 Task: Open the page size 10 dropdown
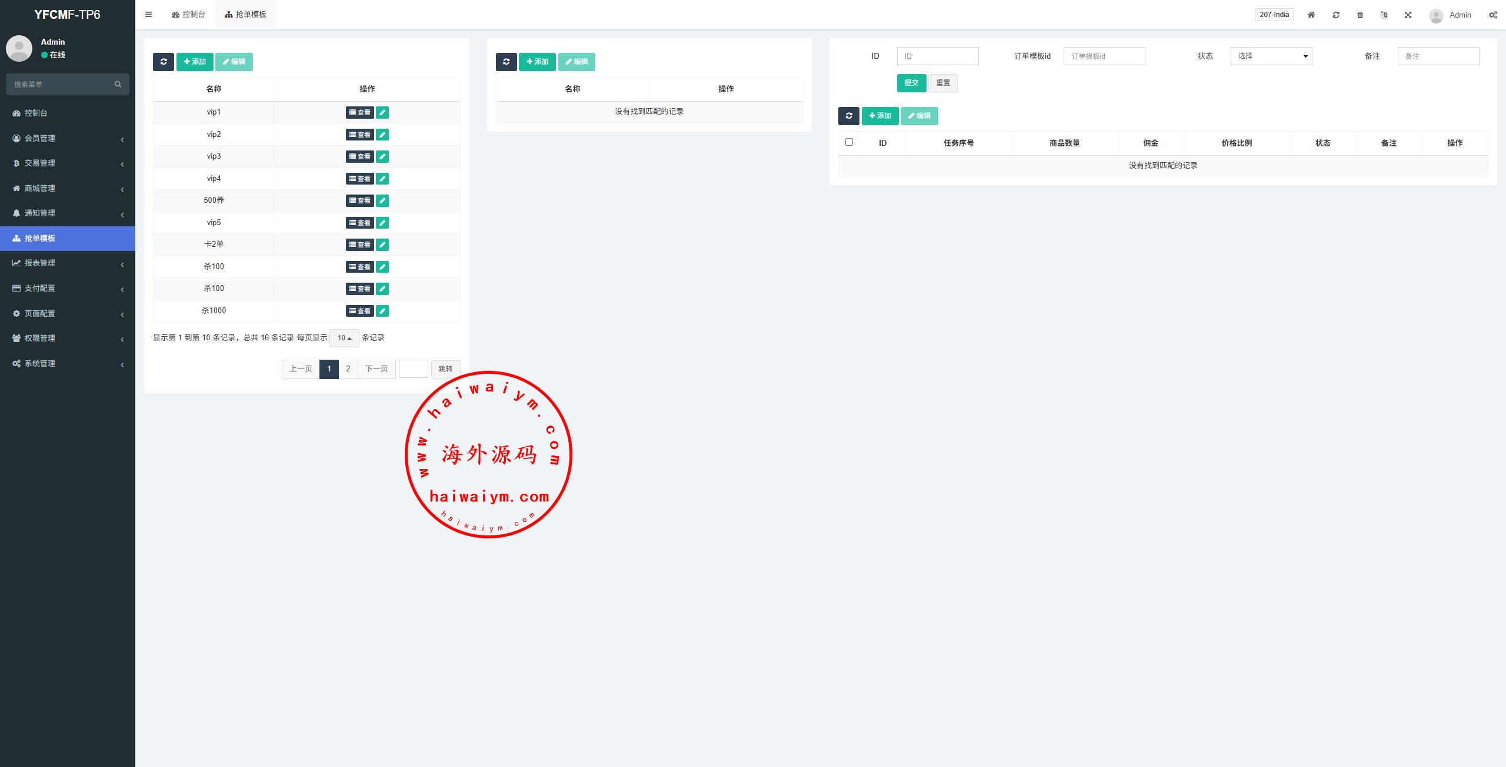(x=344, y=338)
